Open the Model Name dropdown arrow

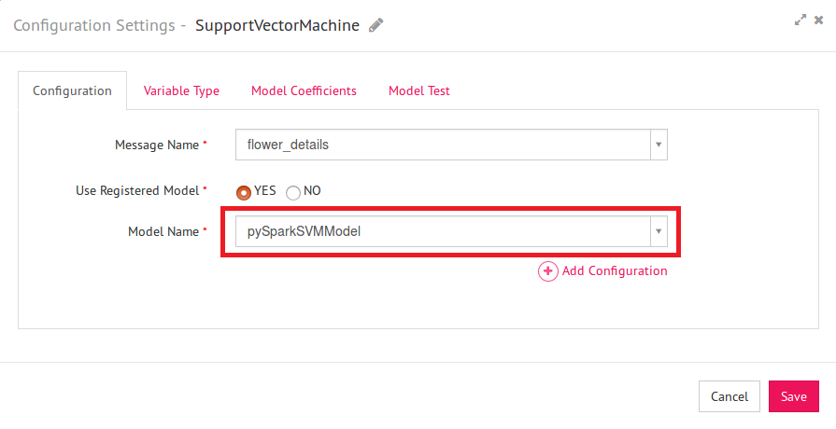tap(659, 230)
